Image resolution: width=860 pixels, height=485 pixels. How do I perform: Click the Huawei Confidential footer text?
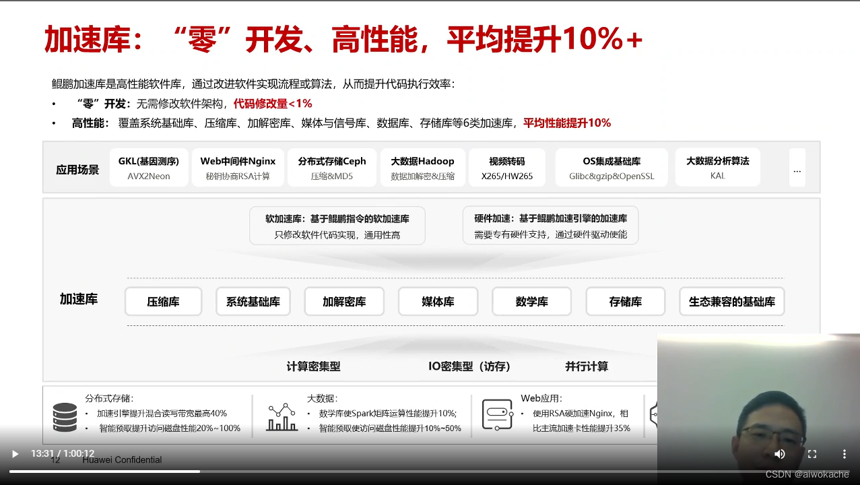[x=122, y=460]
